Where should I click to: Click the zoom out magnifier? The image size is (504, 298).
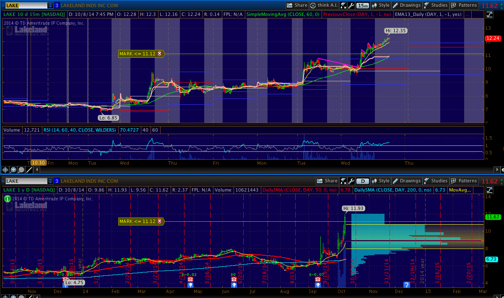21,170
